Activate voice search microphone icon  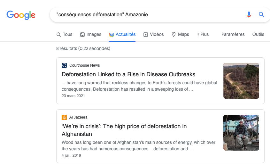(x=249, y=15)
